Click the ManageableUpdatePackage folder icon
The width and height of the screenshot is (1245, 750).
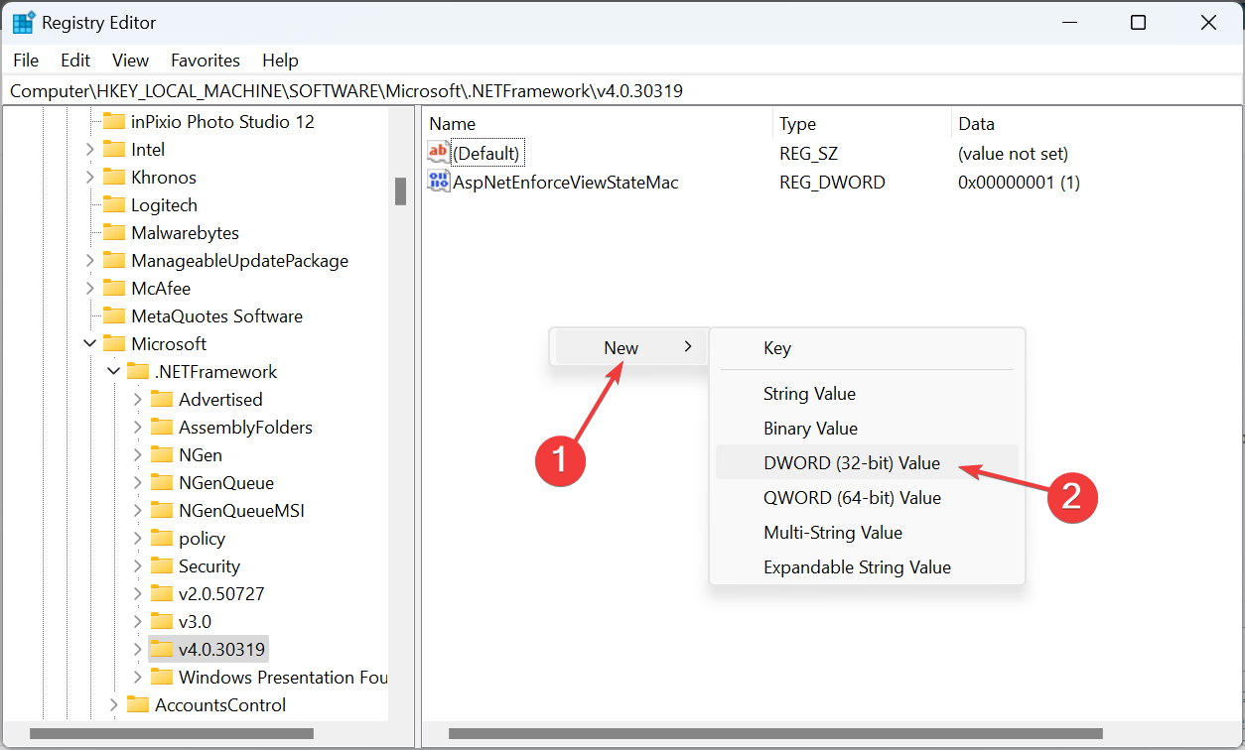(x=113, y=260)
